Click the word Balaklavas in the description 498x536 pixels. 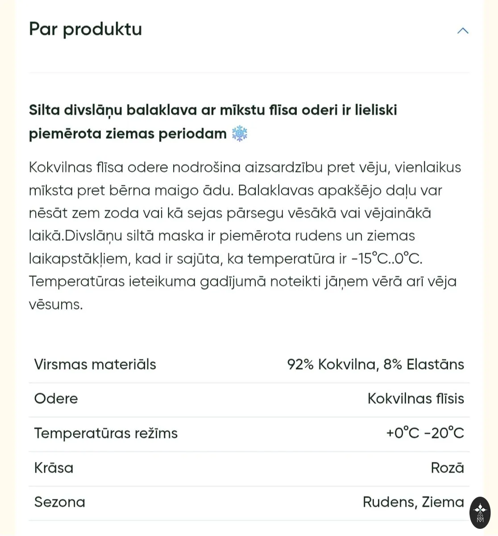tap(276, 190)
